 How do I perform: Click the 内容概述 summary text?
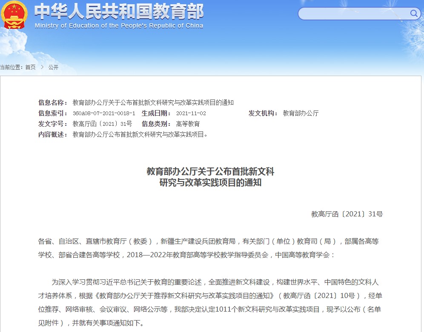(140, 135)
